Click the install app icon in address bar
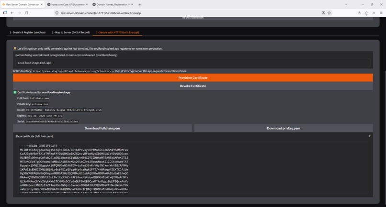 pos(323,13)
